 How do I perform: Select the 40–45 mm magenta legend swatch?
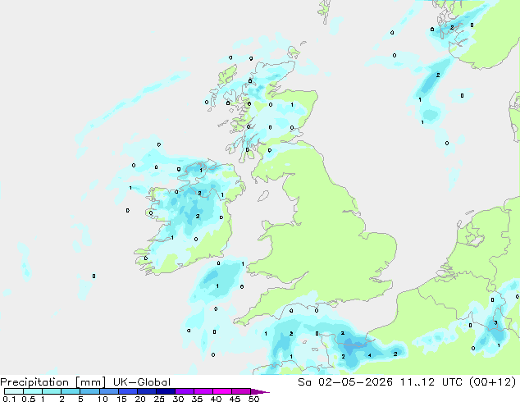tap(222, 391)
